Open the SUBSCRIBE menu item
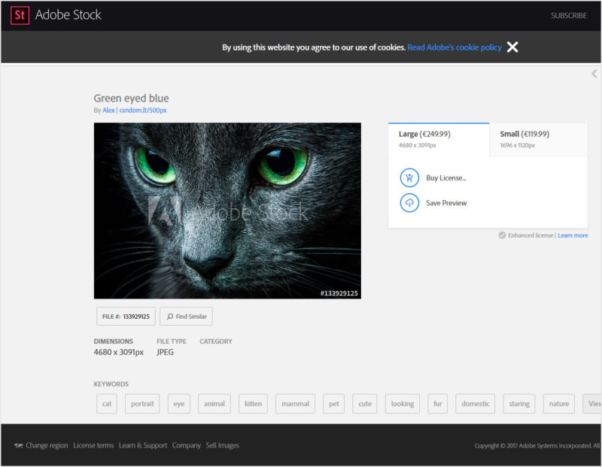 [x=569, y=16]
